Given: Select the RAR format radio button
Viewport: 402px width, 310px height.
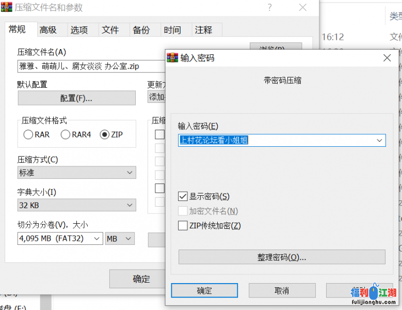Looking at the screenshot, I should (28, 135).
